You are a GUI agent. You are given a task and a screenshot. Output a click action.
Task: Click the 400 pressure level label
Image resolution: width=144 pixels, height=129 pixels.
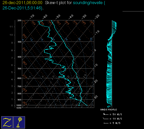19,57
